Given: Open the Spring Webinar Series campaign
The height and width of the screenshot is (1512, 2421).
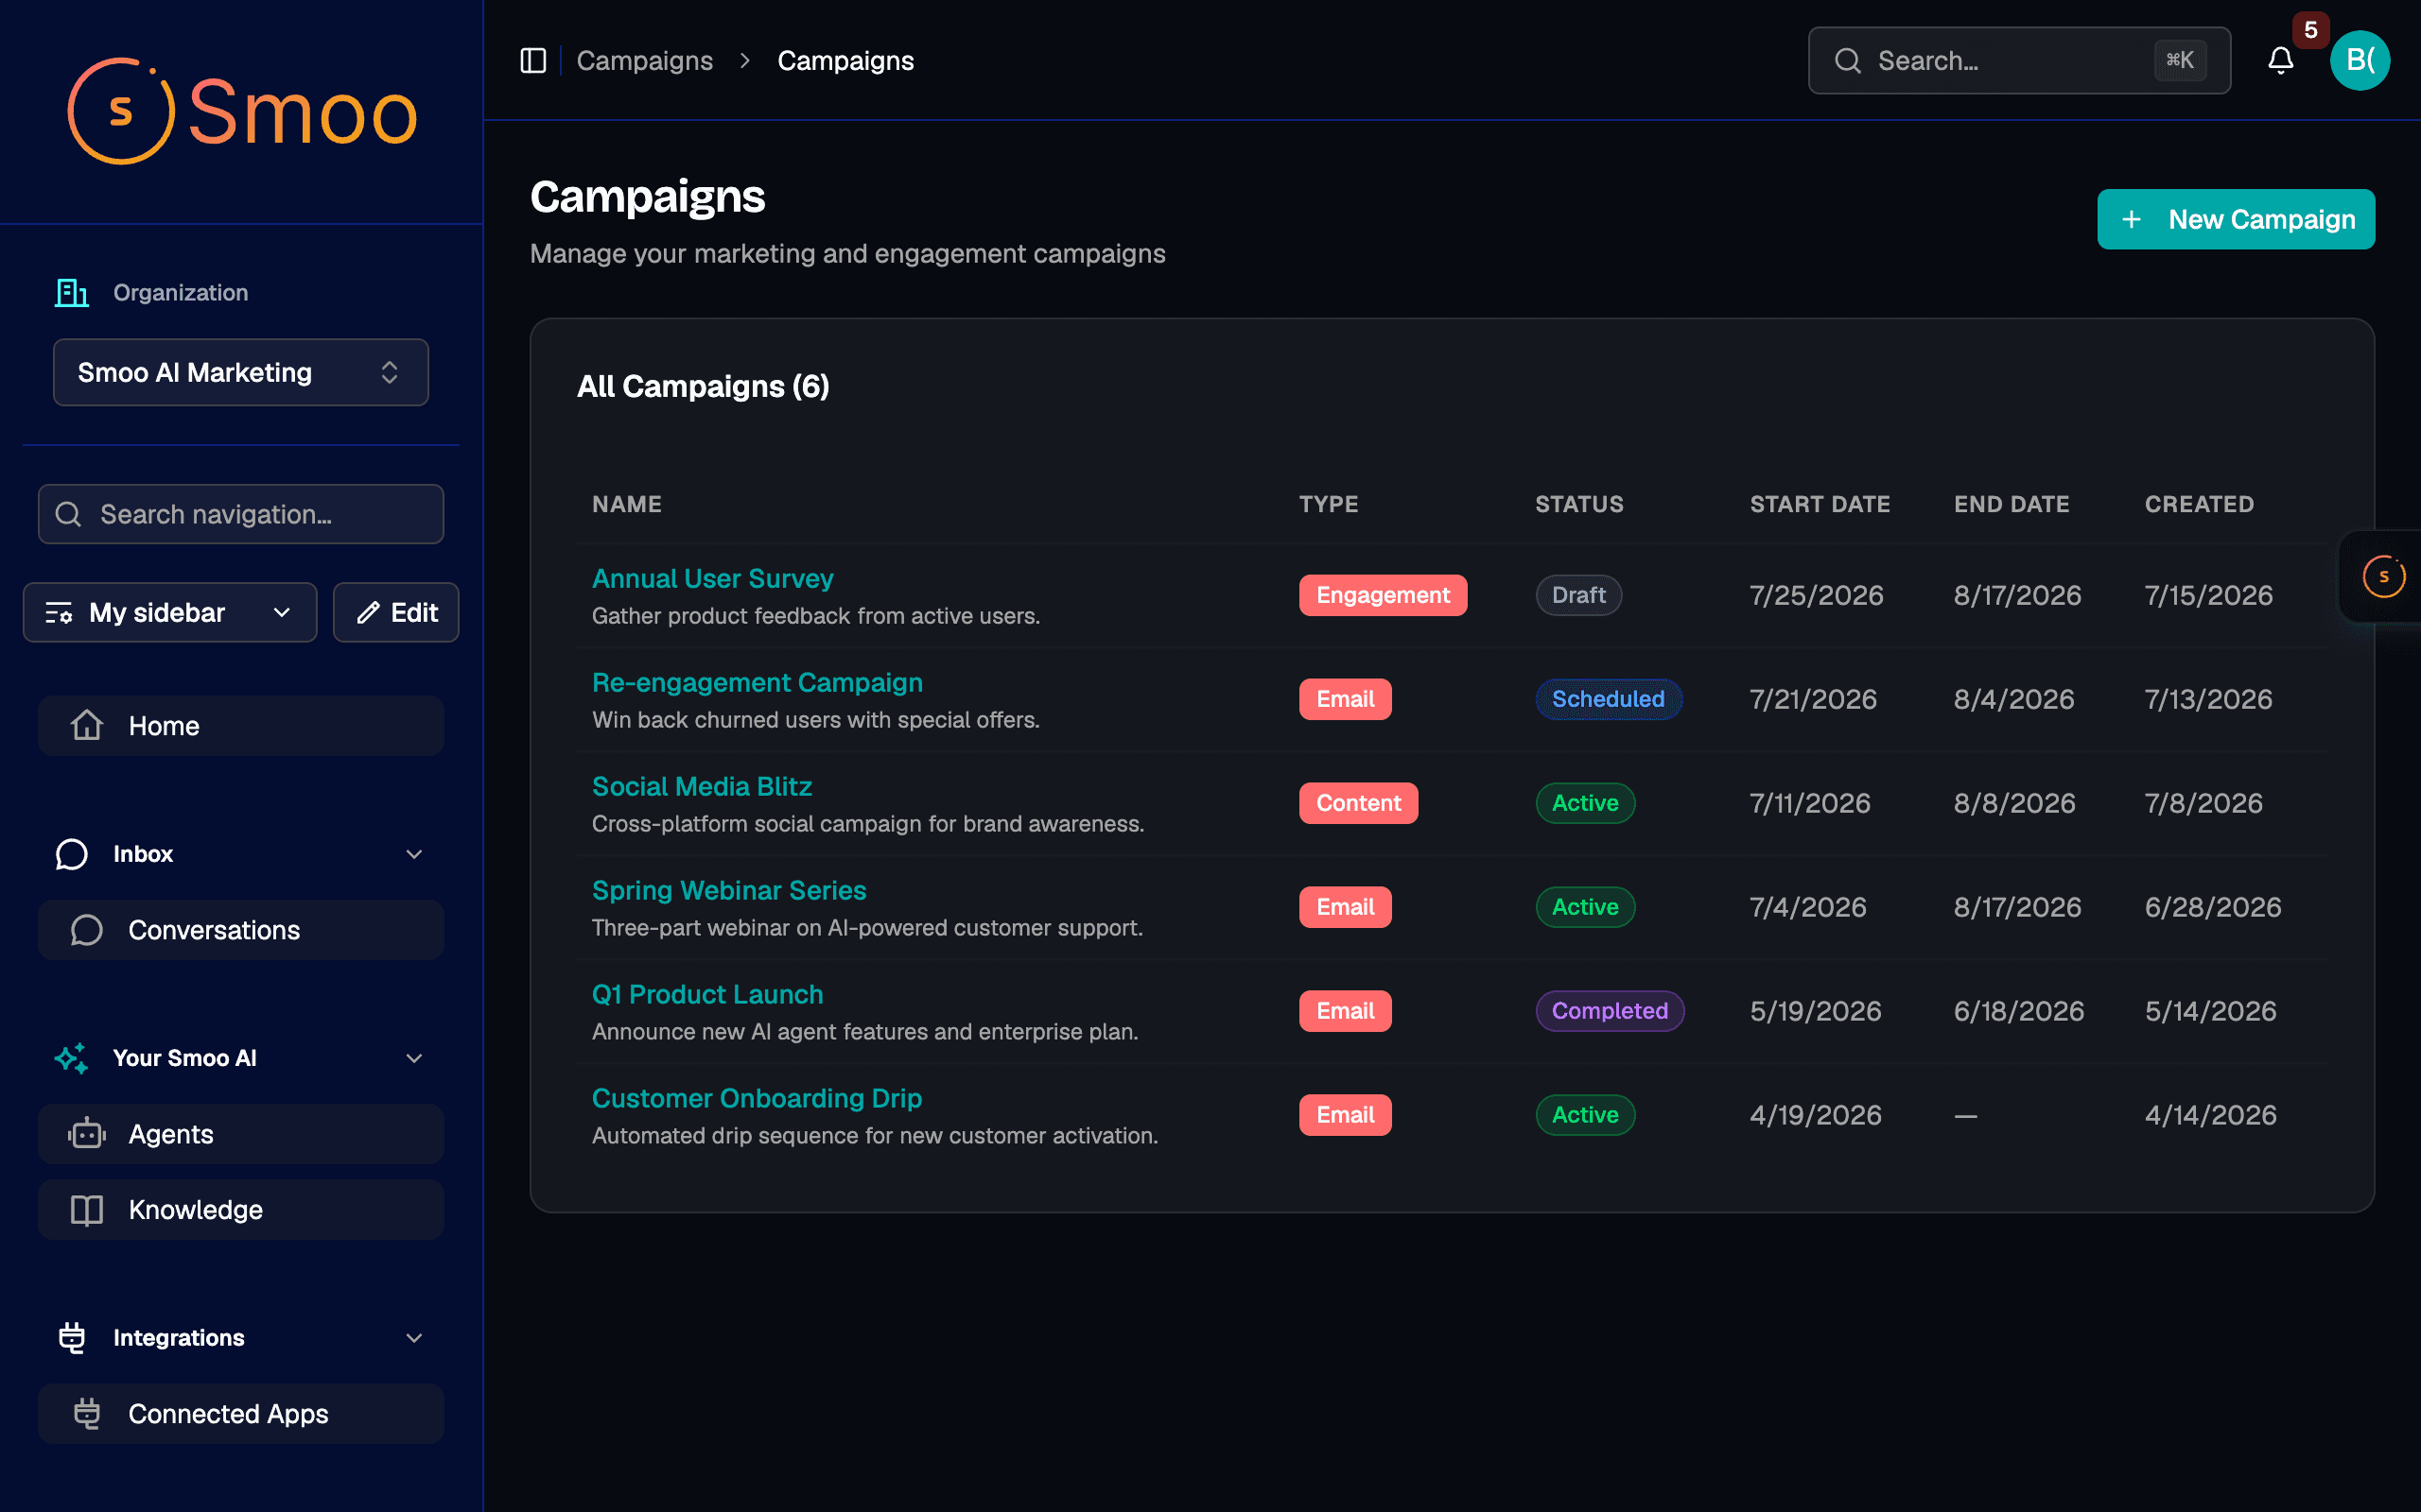Looking at the screenshot, I should 728,890.
